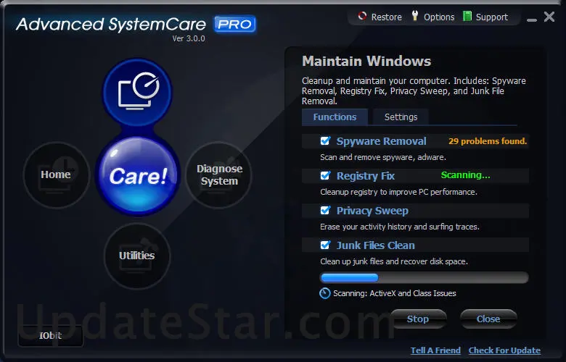Stop the current scan
The width and height of the screenshot is (566, 362).
(418, 319)
